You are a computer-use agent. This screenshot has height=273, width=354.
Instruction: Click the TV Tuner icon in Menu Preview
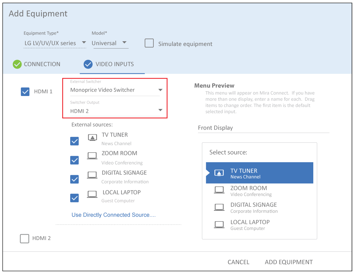click(x=219, y=173)
